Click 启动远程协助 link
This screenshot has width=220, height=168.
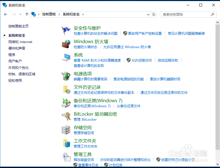pyautogui.click(x=168, y=60)
